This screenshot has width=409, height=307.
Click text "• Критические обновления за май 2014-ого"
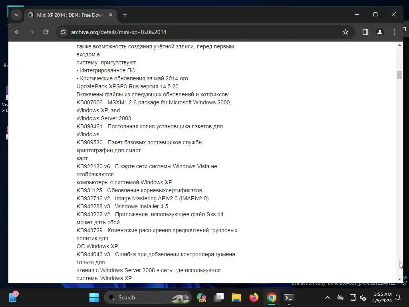[x=132, y=78]
